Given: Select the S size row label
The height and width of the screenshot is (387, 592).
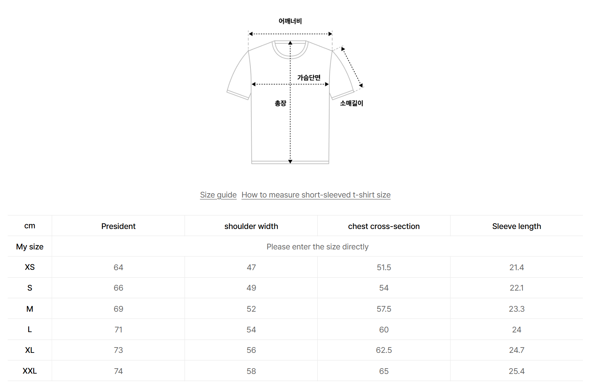Looking at the screenshot, I should point(30,288).
